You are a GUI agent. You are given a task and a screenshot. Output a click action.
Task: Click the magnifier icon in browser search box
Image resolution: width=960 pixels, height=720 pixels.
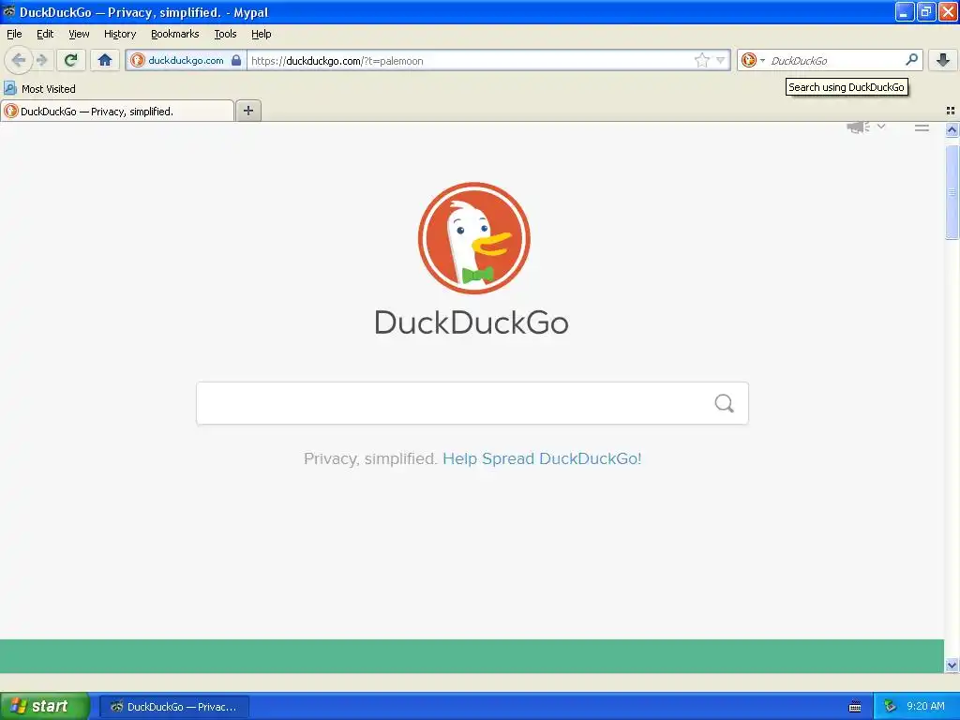coord(911,59)
